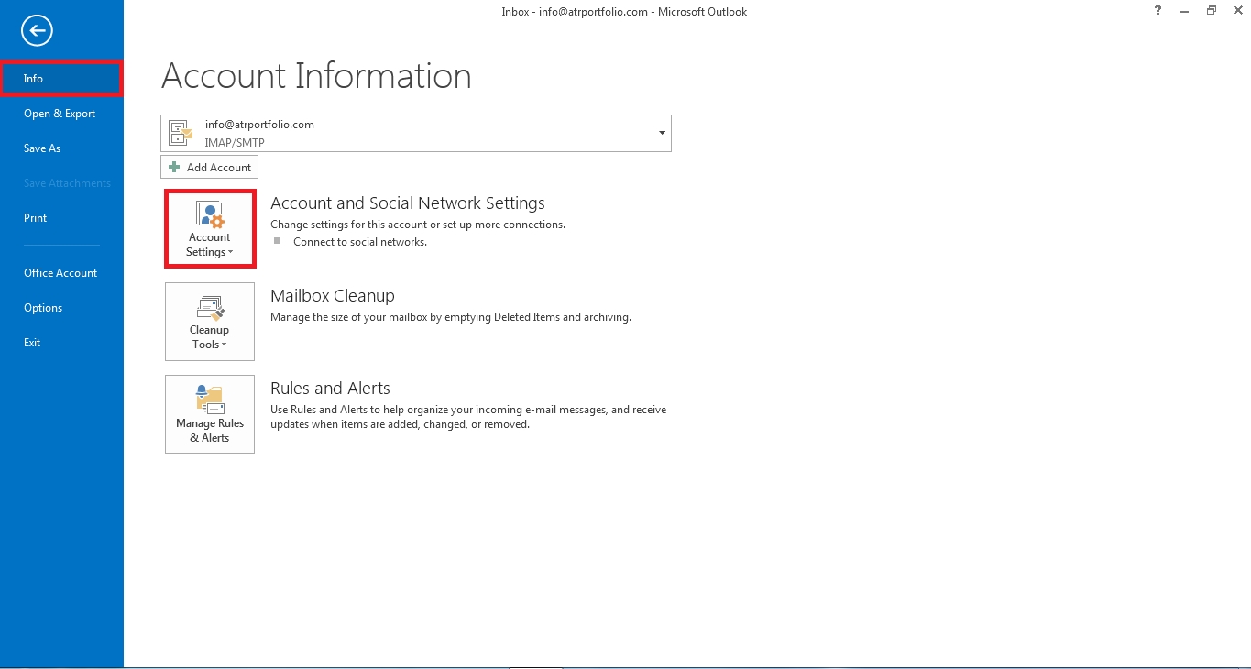Open Outlook Options
The width and height of the screenshot is (1251, 669).
(43, 308)
